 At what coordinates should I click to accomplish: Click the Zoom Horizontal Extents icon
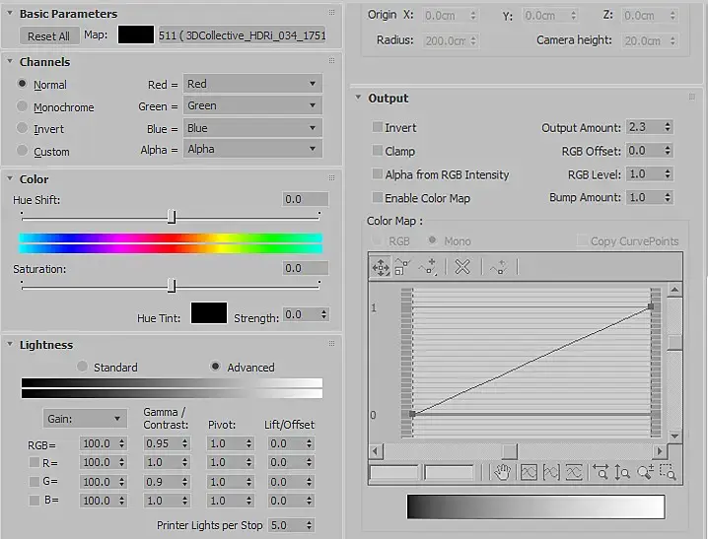(551, 472)
